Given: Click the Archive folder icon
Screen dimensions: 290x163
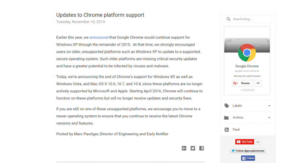Looking at the screenshot, I should (227, 117).
